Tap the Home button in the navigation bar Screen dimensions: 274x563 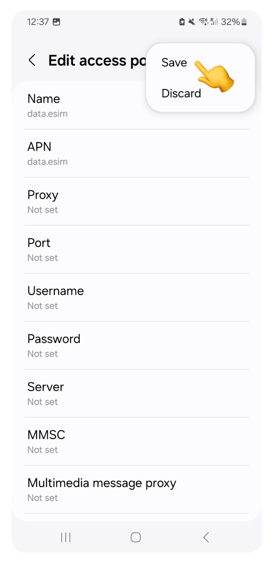136,537
